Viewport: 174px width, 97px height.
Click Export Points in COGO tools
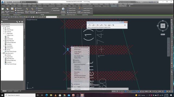pyautogui.click(x=71, y=10)
